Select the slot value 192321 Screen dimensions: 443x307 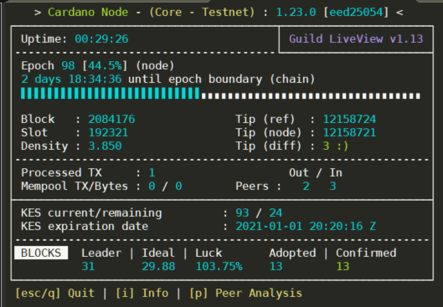108,133
